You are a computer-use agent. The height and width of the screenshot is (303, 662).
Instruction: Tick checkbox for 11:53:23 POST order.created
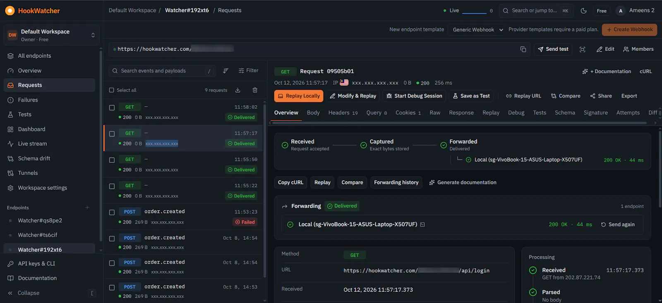(x=112, y=212)
